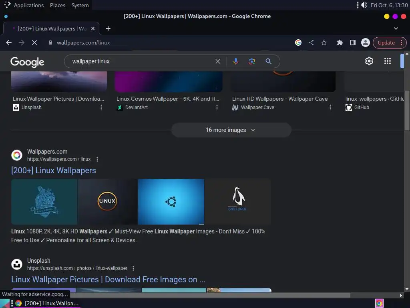Toggle the Chrome side panel
410x308 pixels.
click(352, 43)
